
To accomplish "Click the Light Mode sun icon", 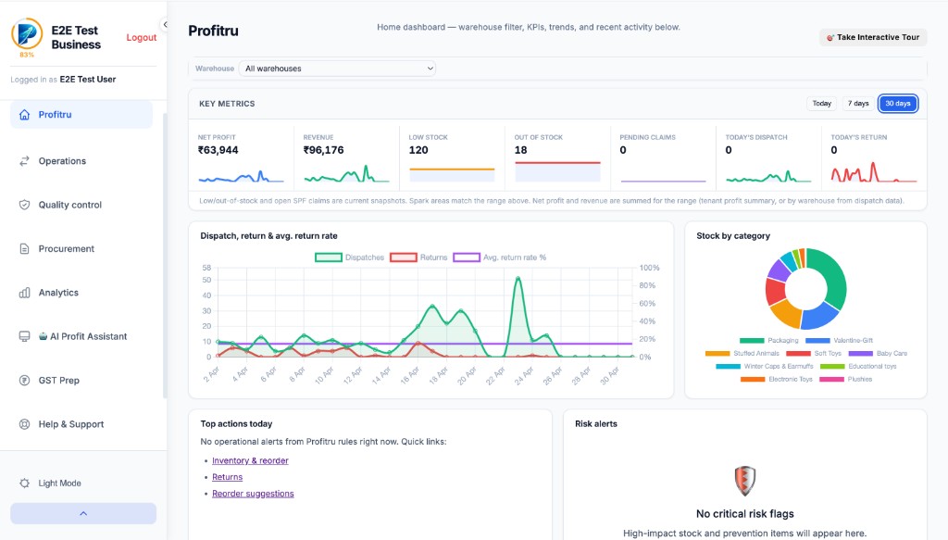I will click(24, 483).
